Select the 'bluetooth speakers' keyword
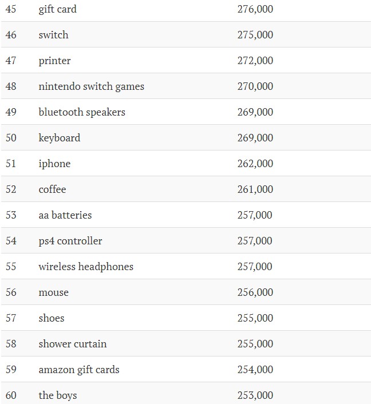 click(x=82, y=112)
